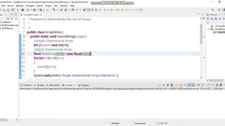Switch to the Javadoc tab

(39, 85)
